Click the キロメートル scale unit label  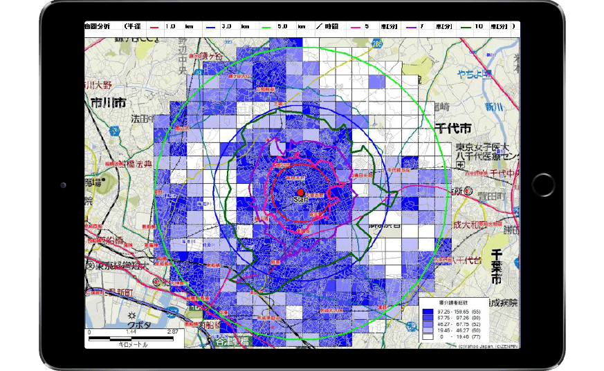point(133,345)
